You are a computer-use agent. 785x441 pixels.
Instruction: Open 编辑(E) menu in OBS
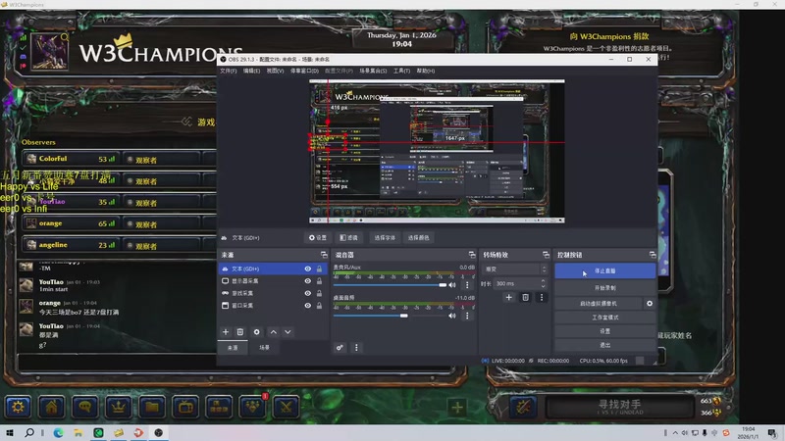(251, 71)
